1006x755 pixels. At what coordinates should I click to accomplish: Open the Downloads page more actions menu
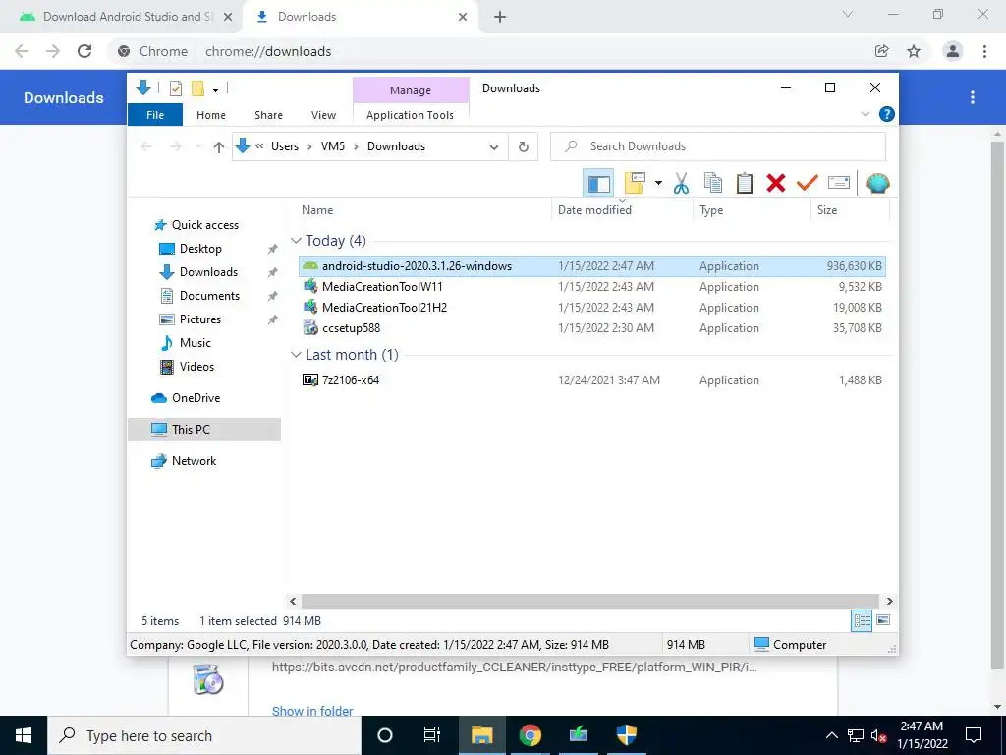coord(973,97)
